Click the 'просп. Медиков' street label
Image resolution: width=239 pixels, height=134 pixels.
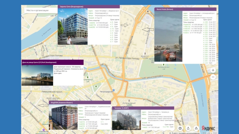129,45
